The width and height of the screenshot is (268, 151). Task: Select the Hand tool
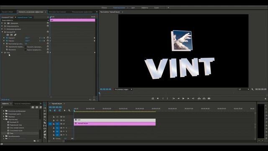pos(45,135)
